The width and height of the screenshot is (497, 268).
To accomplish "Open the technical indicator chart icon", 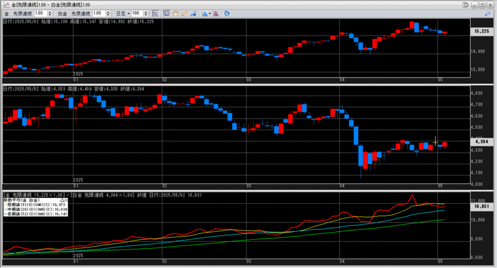I will (x=204, y=13).
